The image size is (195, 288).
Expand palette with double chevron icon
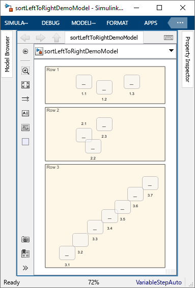[x=25, y=268]
